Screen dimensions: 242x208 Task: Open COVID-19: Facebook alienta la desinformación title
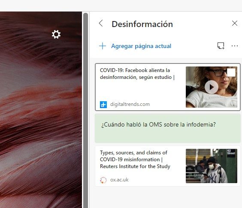[137, 74]
